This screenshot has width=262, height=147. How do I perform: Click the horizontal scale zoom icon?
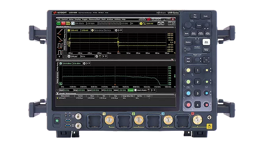[96, 57]
